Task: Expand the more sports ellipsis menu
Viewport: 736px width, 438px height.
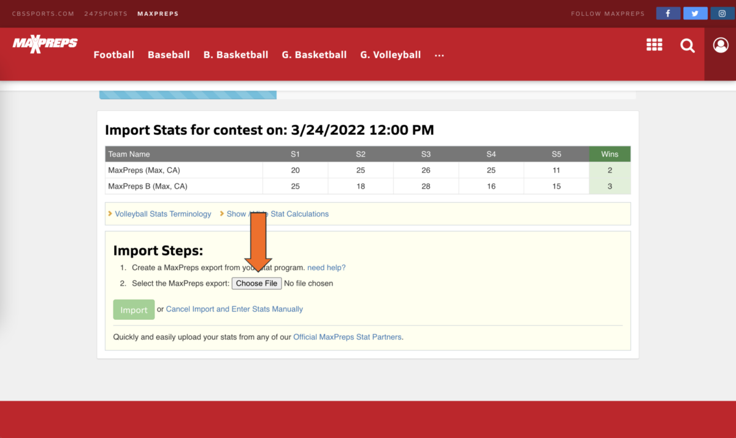Action: (439, 55)
